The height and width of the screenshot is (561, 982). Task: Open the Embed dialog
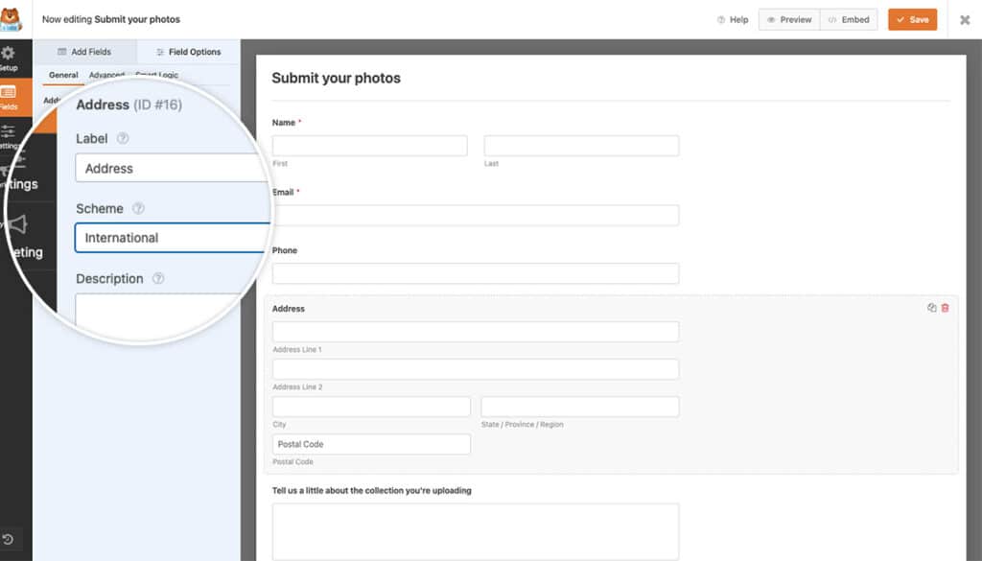(x=849, y=18)
